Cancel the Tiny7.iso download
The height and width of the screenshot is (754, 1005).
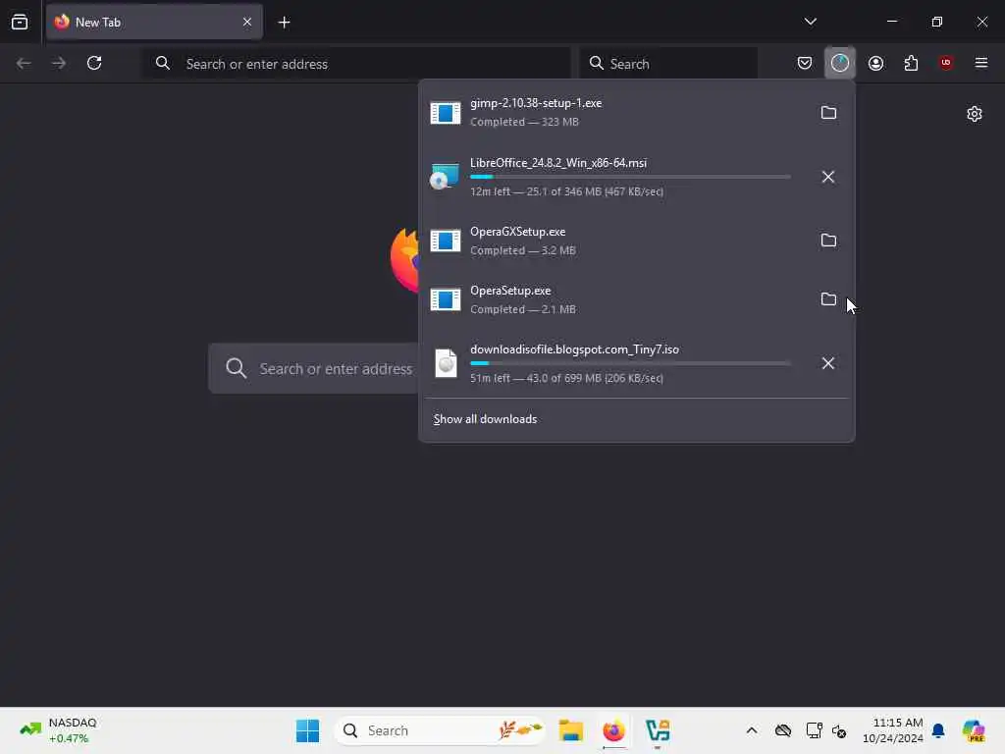(x=828, y=363)
